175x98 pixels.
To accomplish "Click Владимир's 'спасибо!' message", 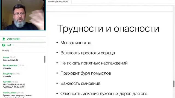I will coord(7,76).
